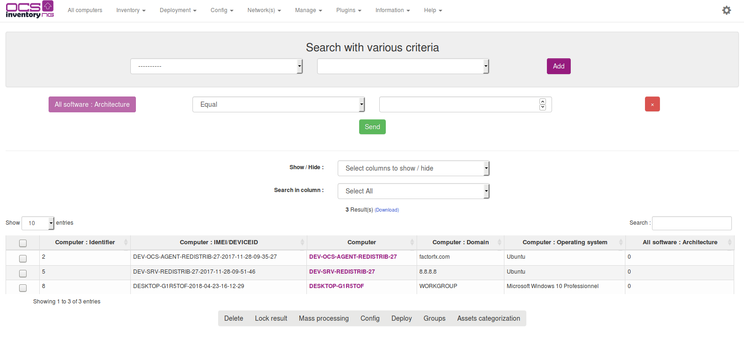Click Lock result in the action bar
This screenshot has height=344, width=744.
271,318
